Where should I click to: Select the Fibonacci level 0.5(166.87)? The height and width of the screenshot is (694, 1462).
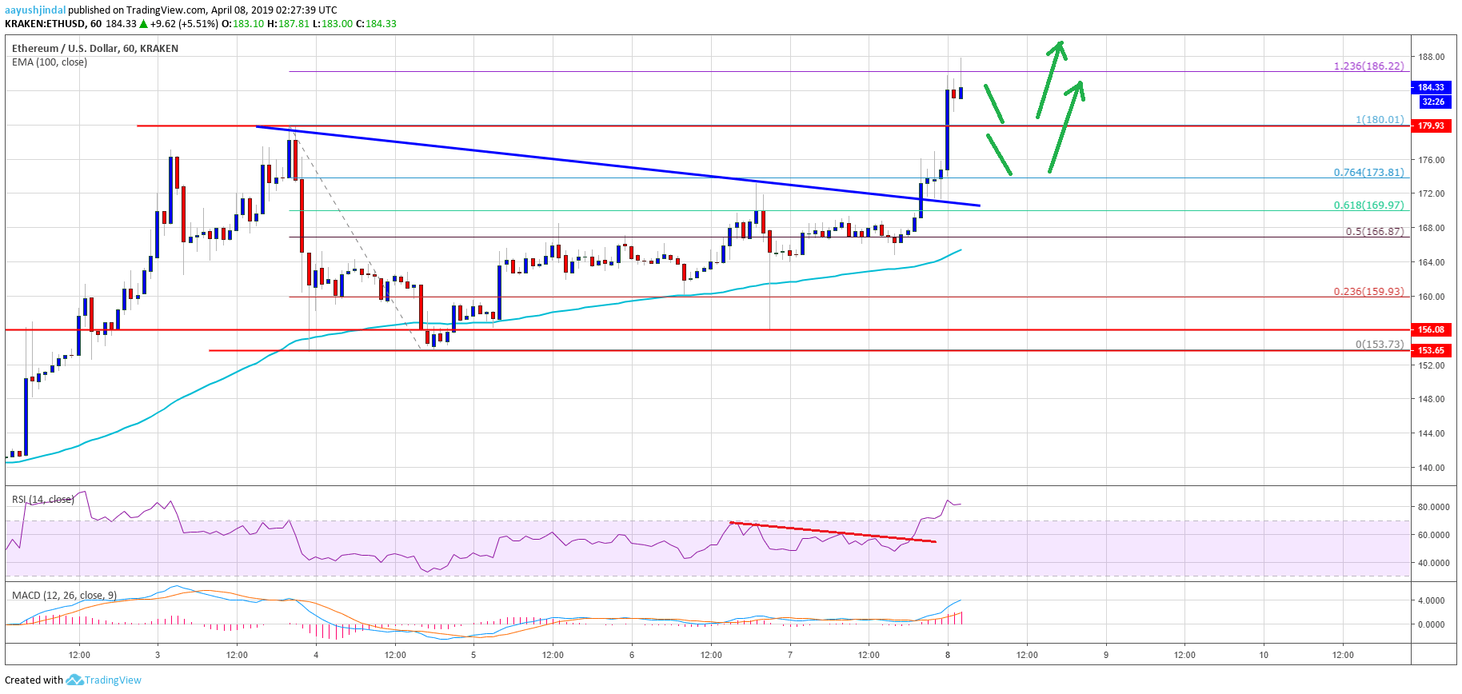click(1374, 231)
